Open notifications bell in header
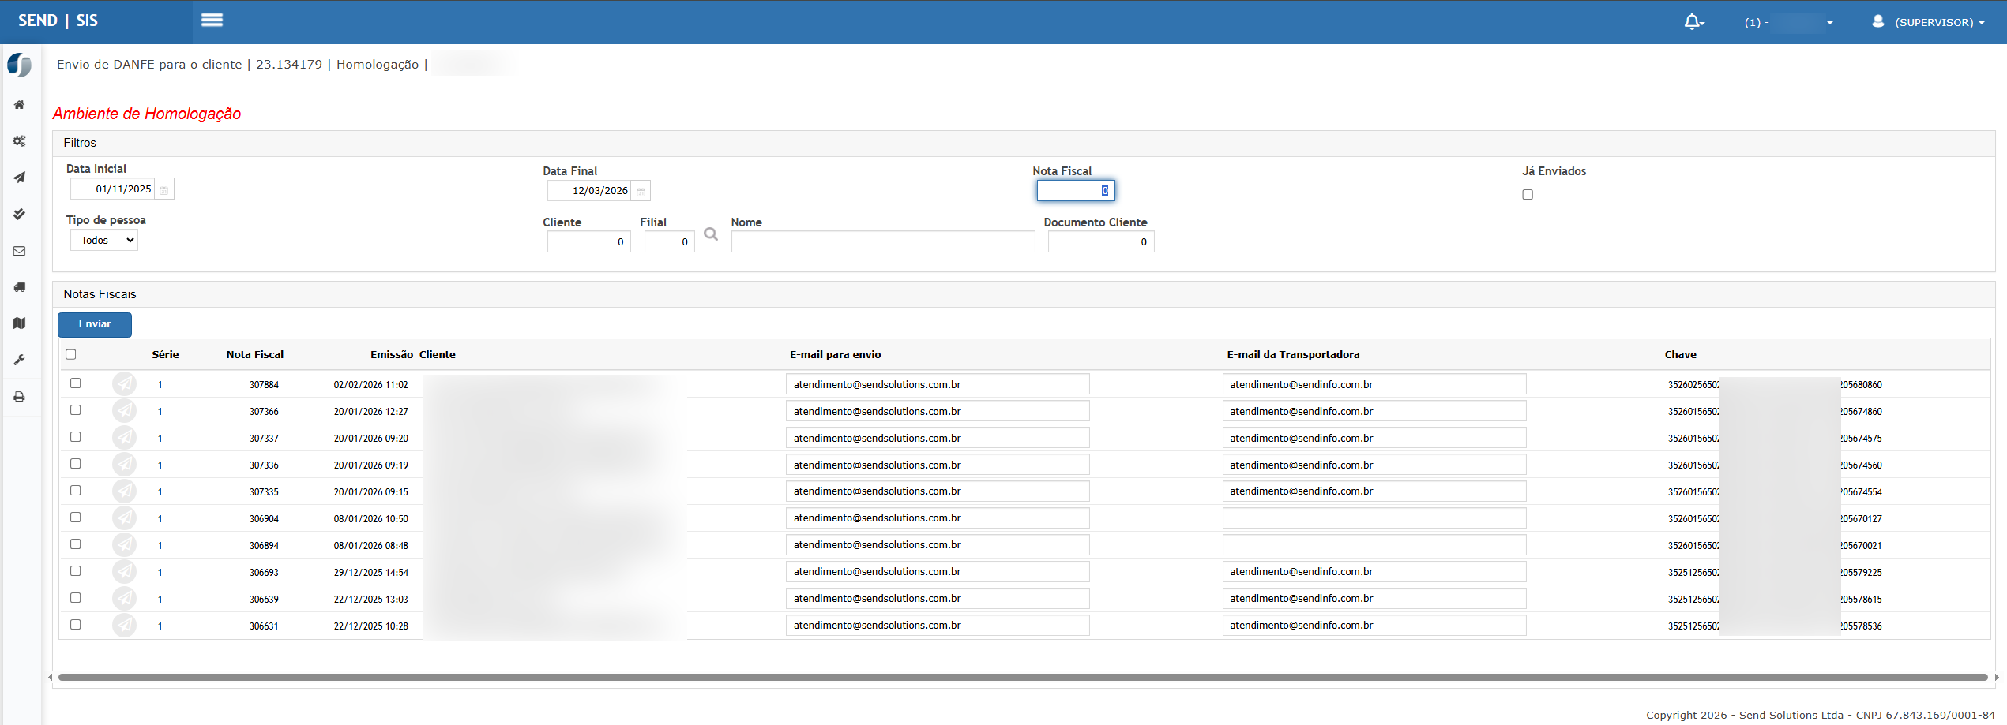The image size is (2007, 725). pyautogui.click(x=1693, y=22)
